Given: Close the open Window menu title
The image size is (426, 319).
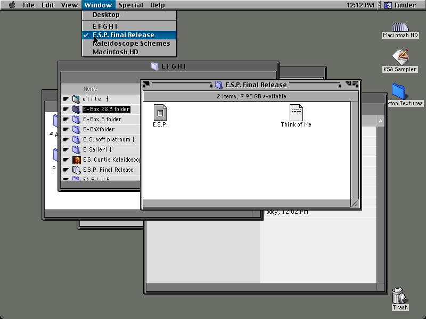Looking at the screenshot, I should coord(98,5).
